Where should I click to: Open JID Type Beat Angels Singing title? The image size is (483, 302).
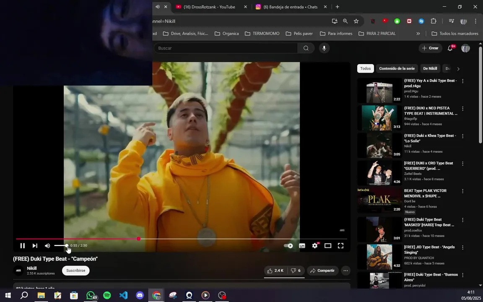point(429,250)
